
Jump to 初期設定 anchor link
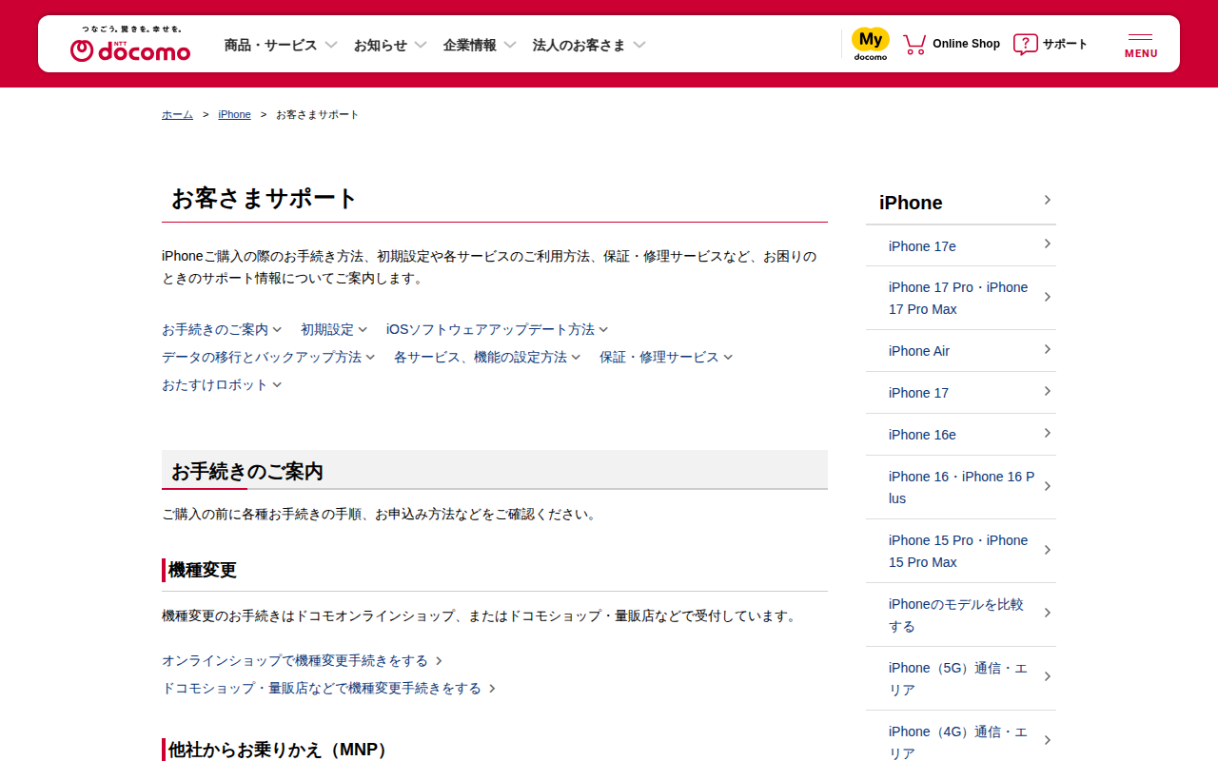click(x=334, y=329)
